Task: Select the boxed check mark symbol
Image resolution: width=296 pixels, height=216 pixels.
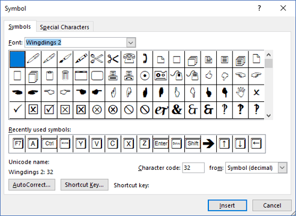Action: [49, 110]
